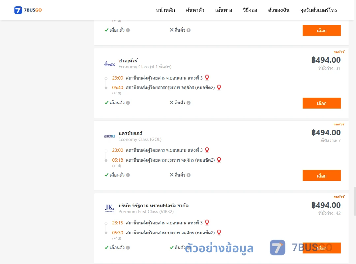
Task: Click เลื่อนตั๋ว info icon in ชาญทัวร์ card
Action: pos(128,103)
